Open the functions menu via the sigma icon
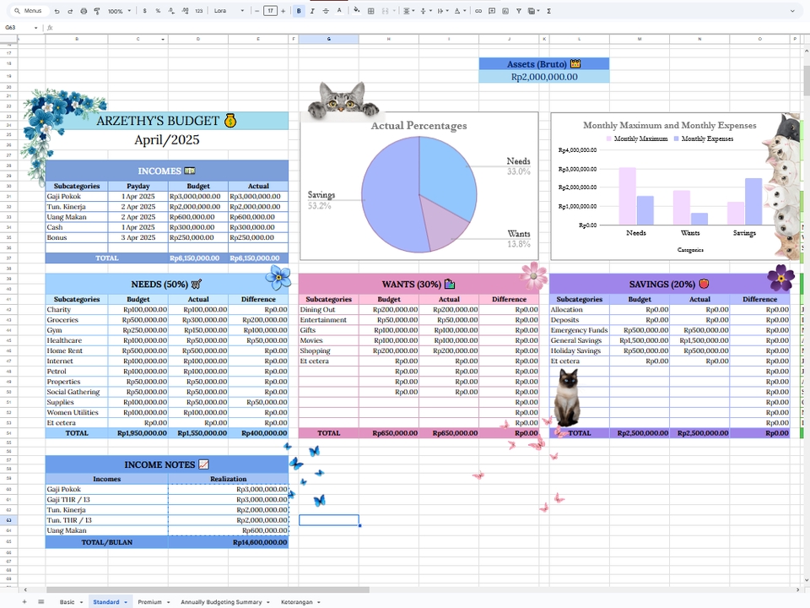 click(548, 10)
